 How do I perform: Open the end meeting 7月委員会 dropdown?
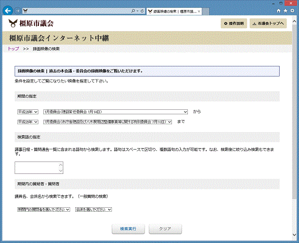[x=108, y=122]
